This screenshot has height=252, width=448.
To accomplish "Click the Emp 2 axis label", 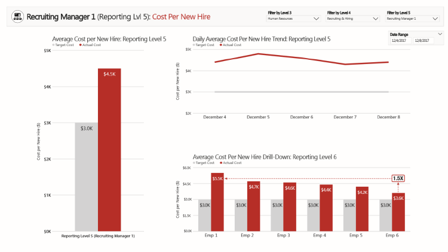I will [247, 235].
